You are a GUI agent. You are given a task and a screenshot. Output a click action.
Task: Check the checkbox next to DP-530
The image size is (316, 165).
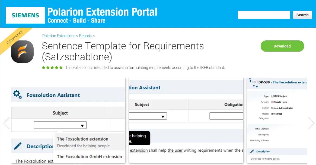pyautogui.click(x=257, y=82)
